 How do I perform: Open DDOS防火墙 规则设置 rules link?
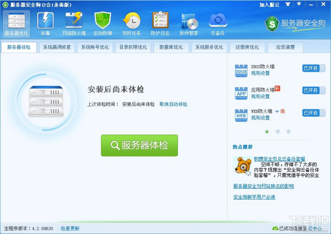click(259, 73)
